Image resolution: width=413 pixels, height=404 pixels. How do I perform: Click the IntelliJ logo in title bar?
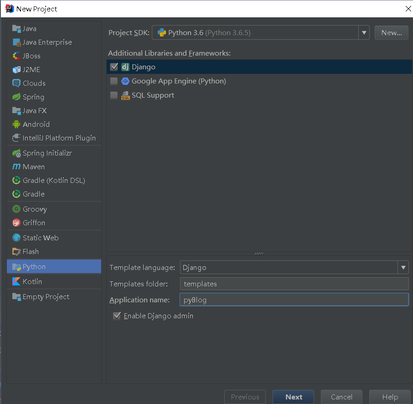pos(10,9)
